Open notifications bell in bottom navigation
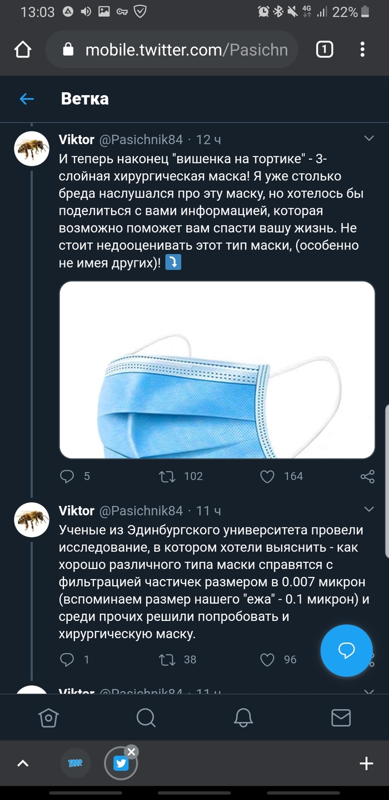This screenshot has height=800, width=389. [243, 718]
